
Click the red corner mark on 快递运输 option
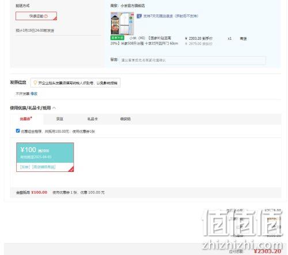[55, 18]
